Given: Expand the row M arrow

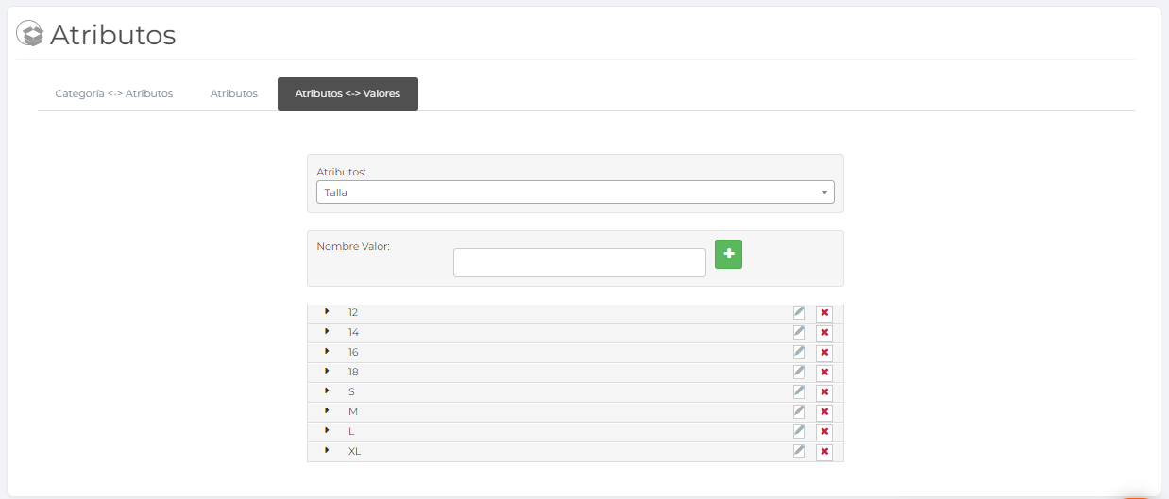Looking at the screenshot, I should point(327,410).
